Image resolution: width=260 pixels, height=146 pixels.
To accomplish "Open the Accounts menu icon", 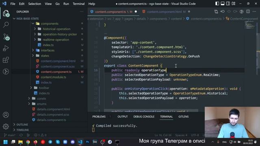I will (6, 115).
